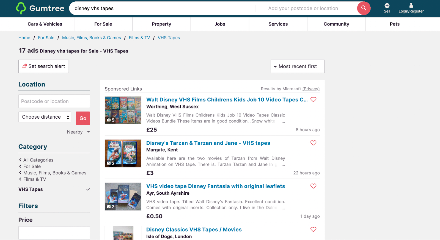Favourite the Disney Classics VHS Tapes ad
The height and width of the screenshot is (240, 440).
(313, 229)
